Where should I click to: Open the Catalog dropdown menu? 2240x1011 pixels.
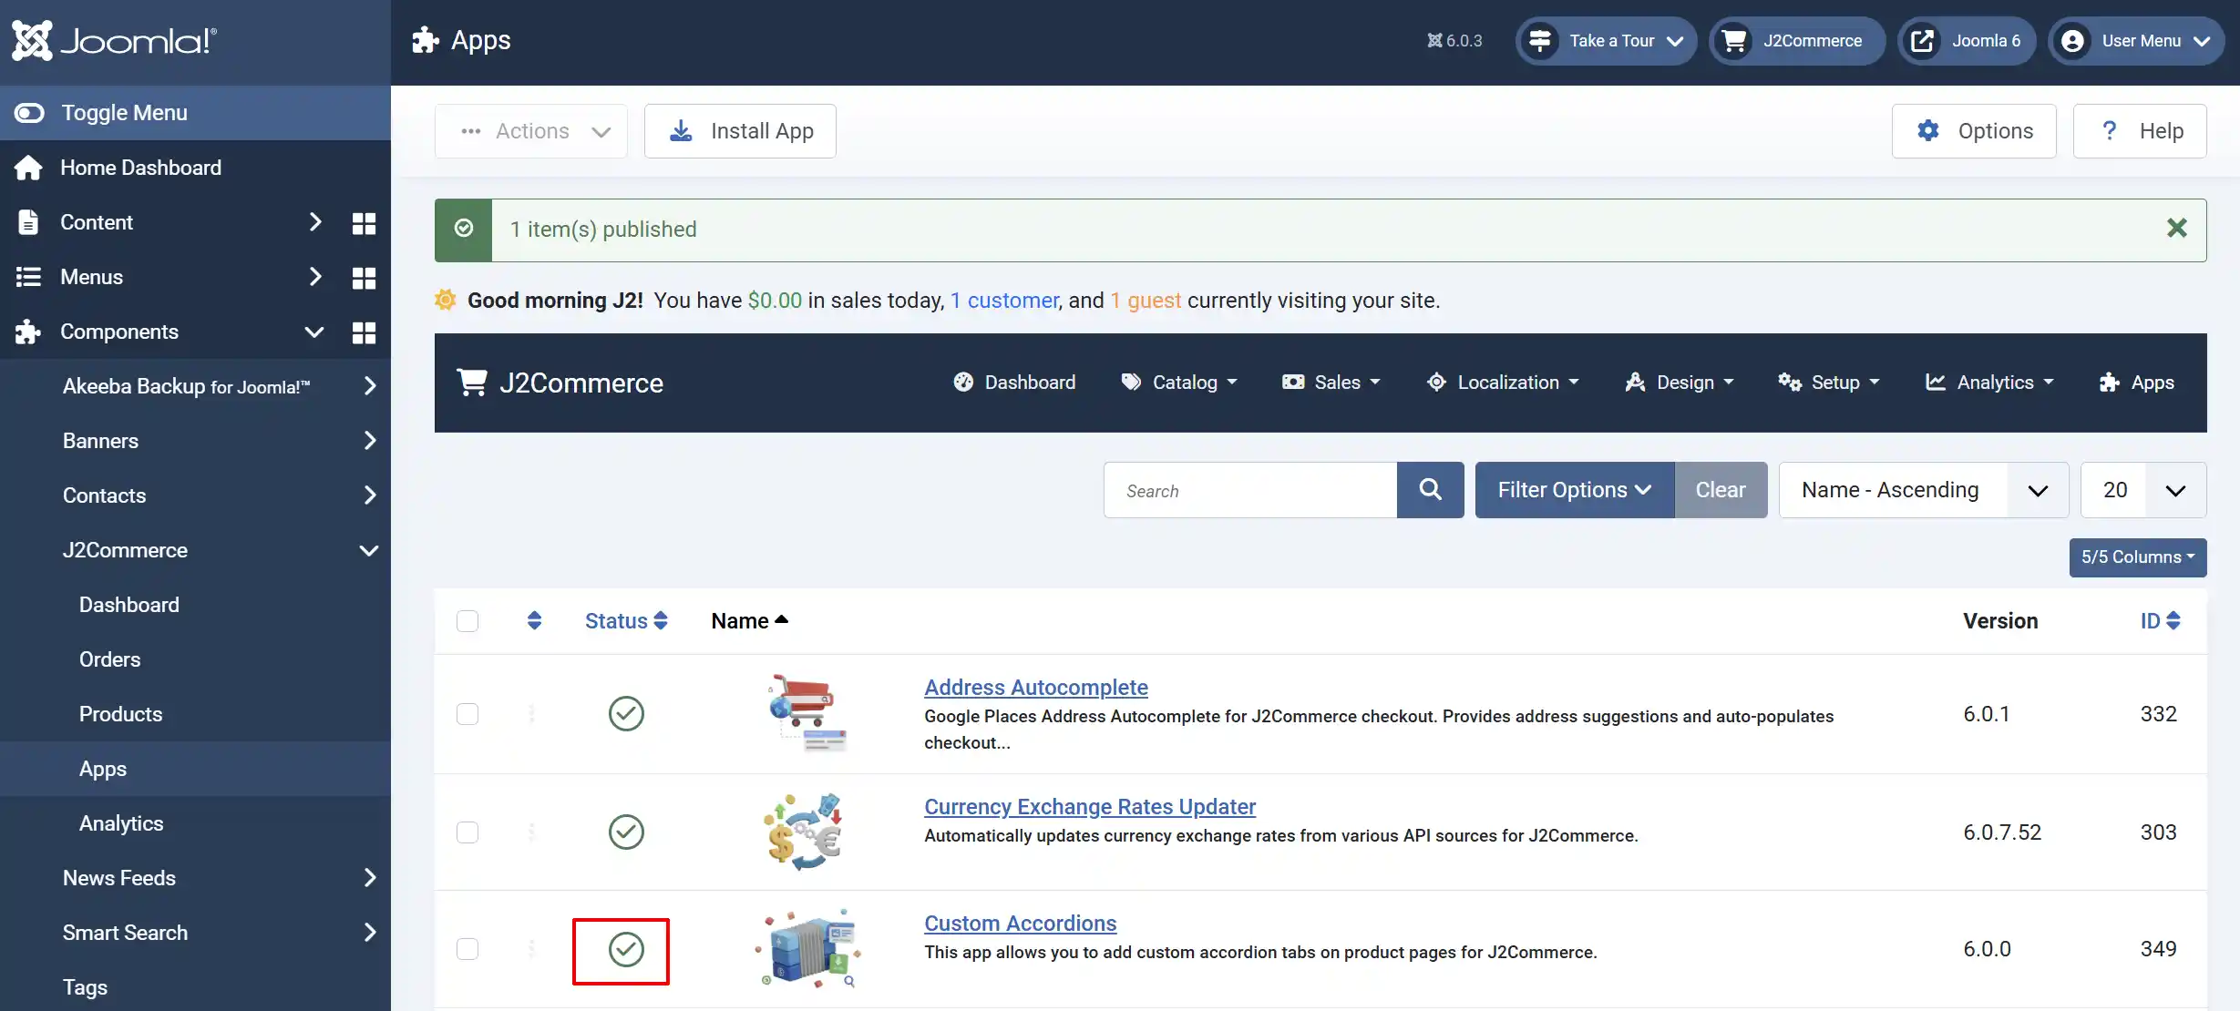pyautogui.click(x=1179, y=383)
